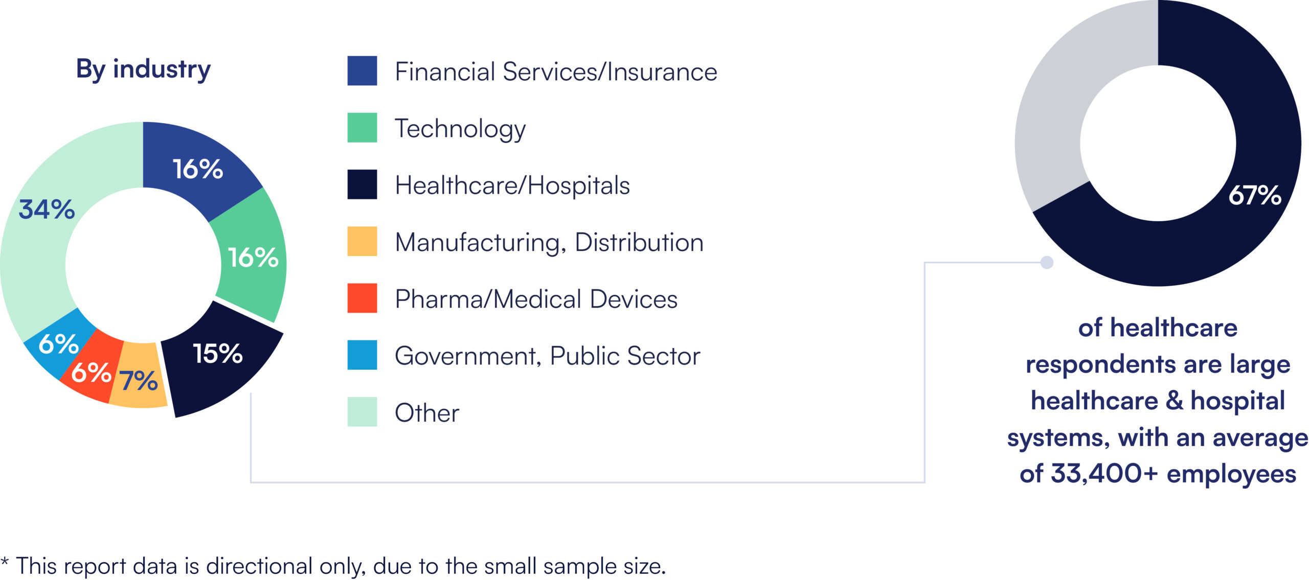Click the 'Healthcare/Hospitals' legend label

pyautogui.click(x=512, y=185)
